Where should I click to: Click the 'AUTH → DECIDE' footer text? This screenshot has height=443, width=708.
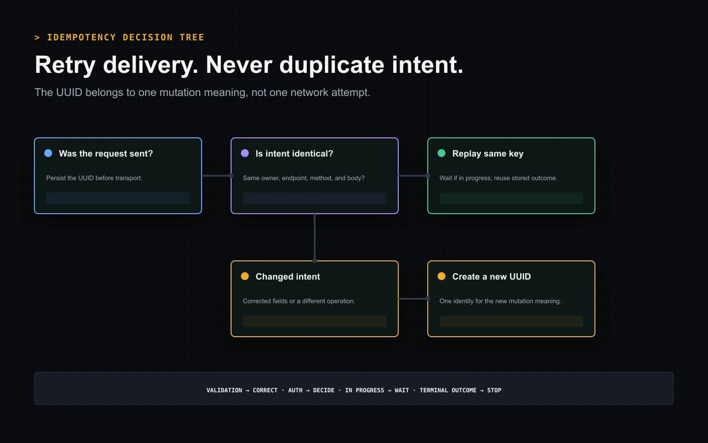point(311,390)
